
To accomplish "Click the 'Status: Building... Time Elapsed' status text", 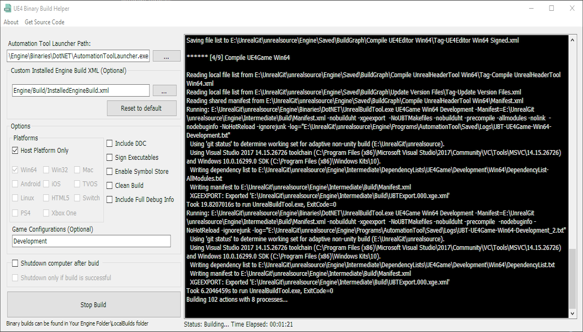I will (239, 324).
